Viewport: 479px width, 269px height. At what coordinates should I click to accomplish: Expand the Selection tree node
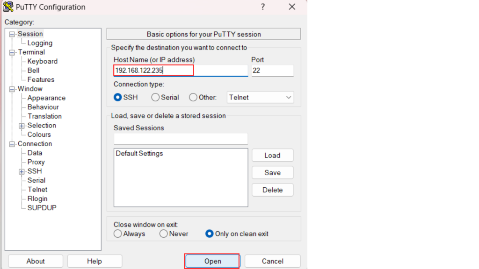point(22,126)
